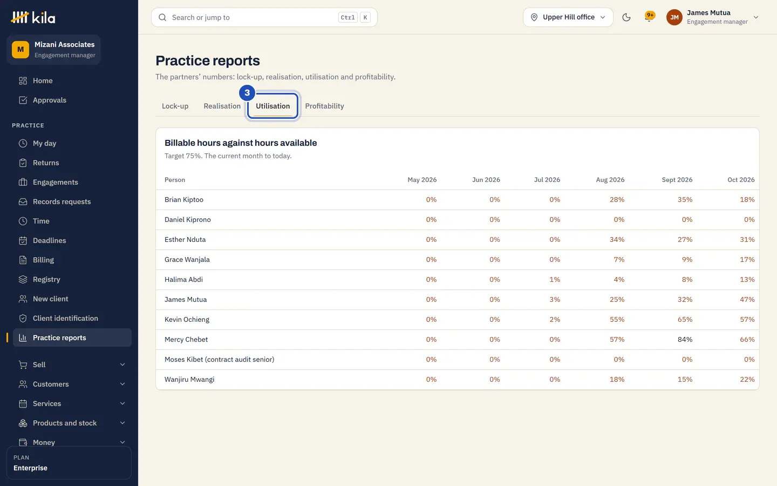Screen dimensions: 777x486
Task: Click the Services calendar icon
Action: [23, 403]
